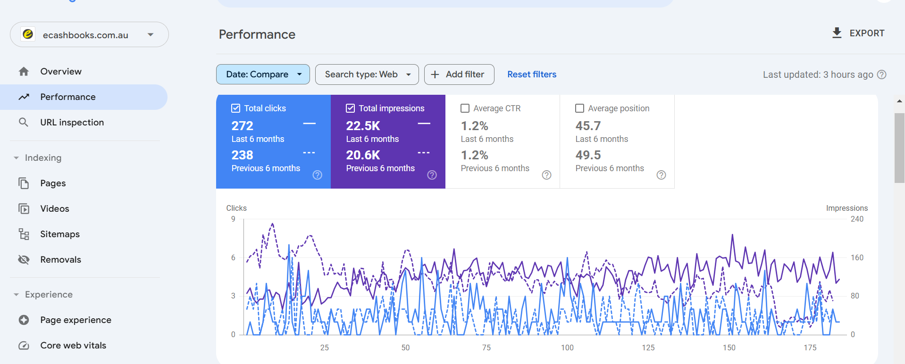905x364 pixels.
Task: Click the Sitemaps tree icon
Action: coord(24,234)
